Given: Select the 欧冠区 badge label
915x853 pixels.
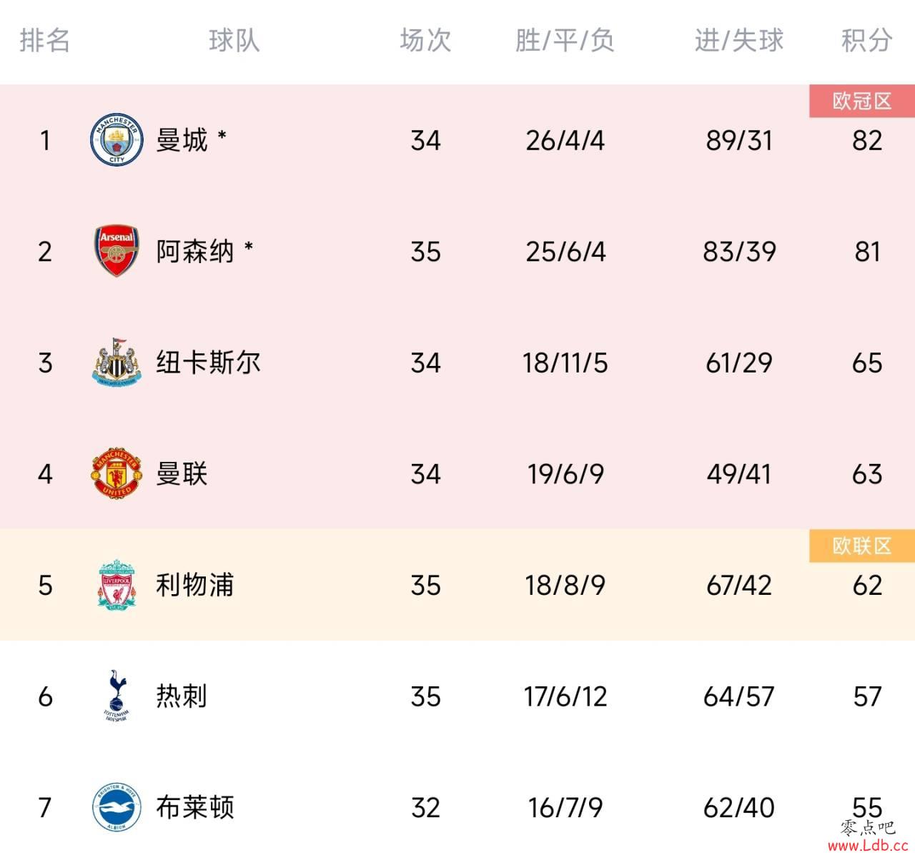Looking at the screenshot, I should click(x=862, y=102).
